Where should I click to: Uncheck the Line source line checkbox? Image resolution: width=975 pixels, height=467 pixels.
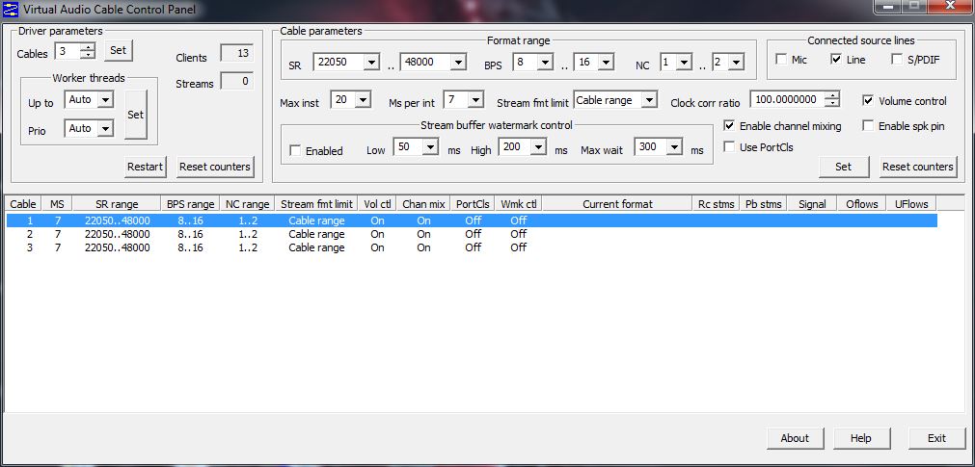coord(836,60)
